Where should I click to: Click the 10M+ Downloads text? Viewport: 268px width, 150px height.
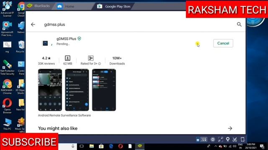[x=117, y=61]
